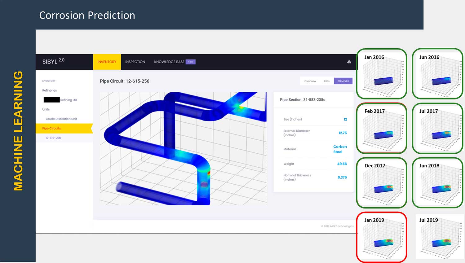This screenshot has height=263, width=465.
Task: Select Pipe Circuits in the sidebar
Action: (x=51, y=128)
